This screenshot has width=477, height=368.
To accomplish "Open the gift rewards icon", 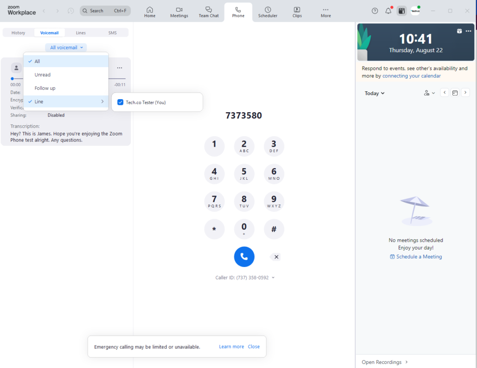I will pos(402,10).
